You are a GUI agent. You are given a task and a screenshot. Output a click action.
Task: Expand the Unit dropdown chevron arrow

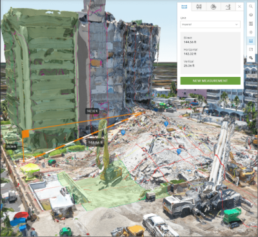[237, 25]
